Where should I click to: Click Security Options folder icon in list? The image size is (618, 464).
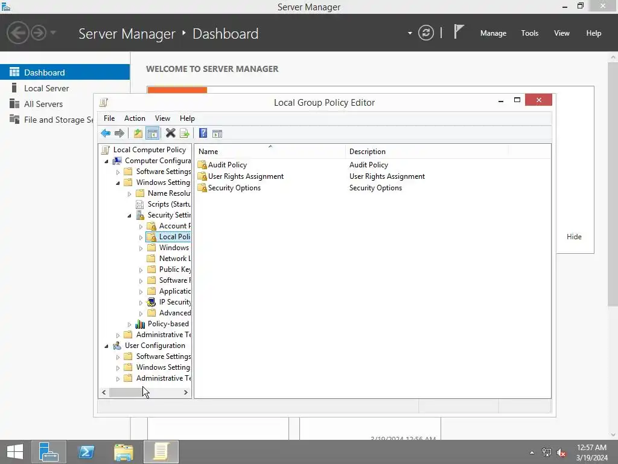click(x=202, y=188)
